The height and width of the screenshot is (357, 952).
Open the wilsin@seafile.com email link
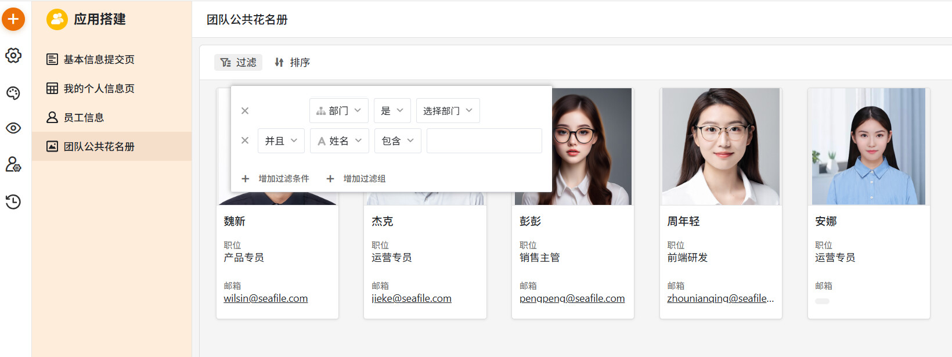point(266,298)
